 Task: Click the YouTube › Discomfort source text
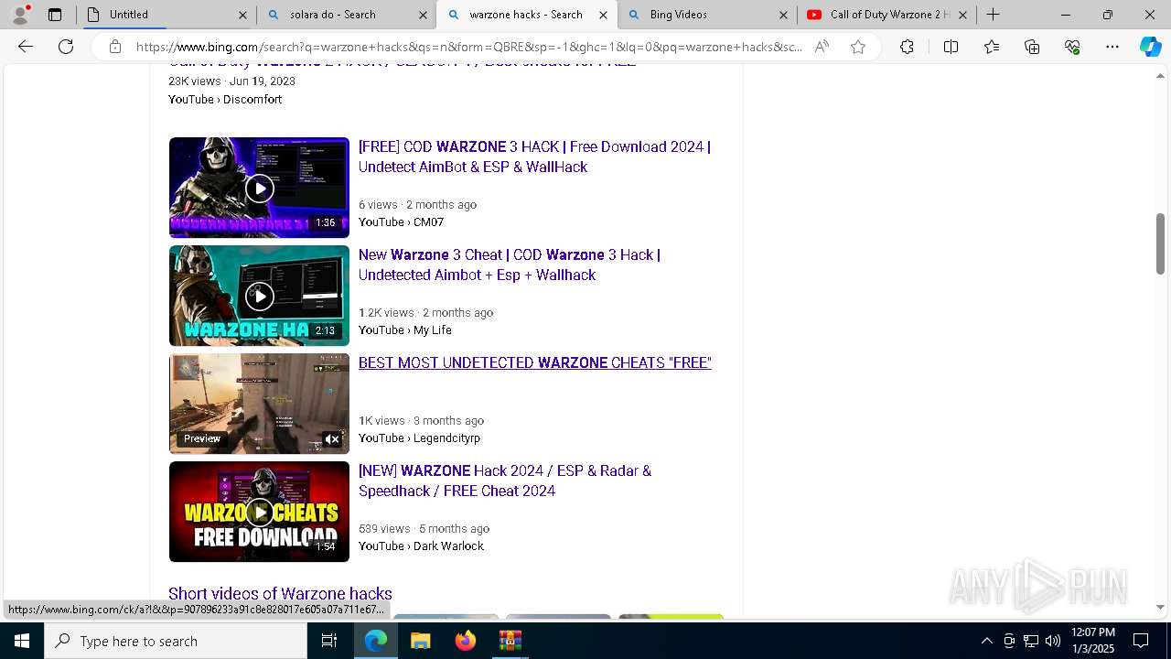[225, 99]
